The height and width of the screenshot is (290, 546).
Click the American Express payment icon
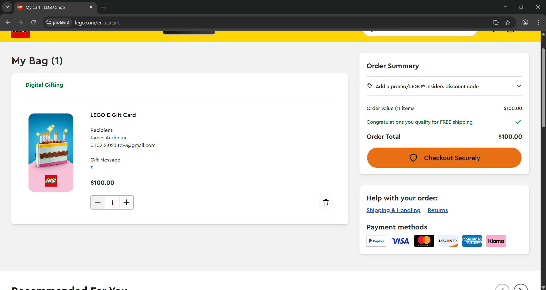click(x=472, y=241)
